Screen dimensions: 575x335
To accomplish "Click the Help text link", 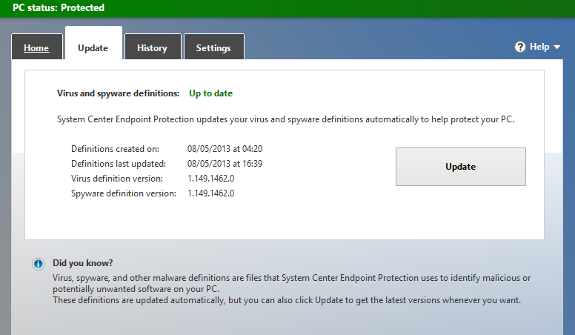I will coord(539,47).
